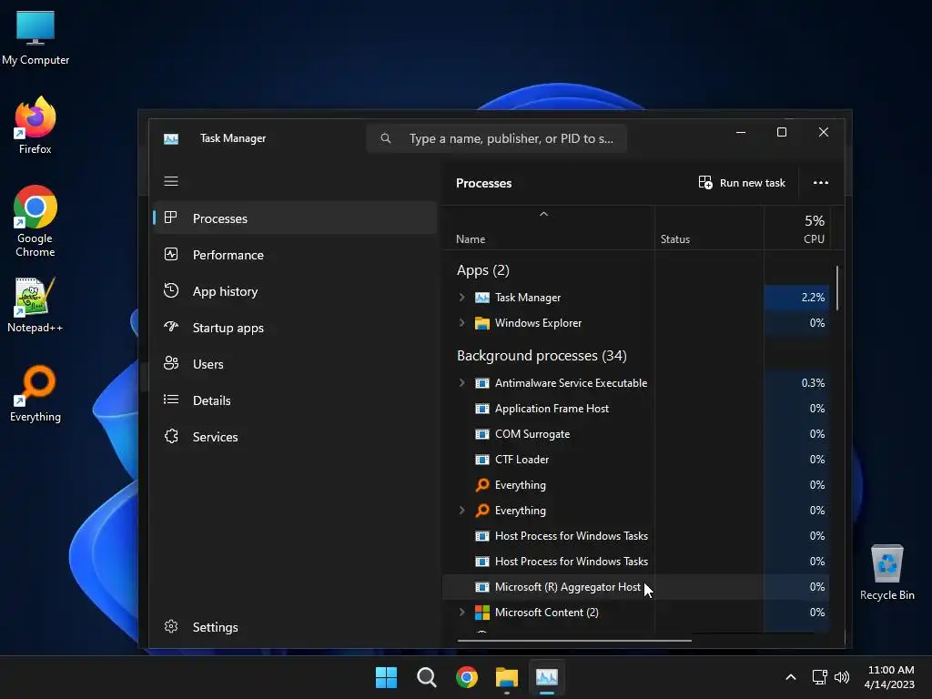Open the taskbar clock and date

point(890,677)
